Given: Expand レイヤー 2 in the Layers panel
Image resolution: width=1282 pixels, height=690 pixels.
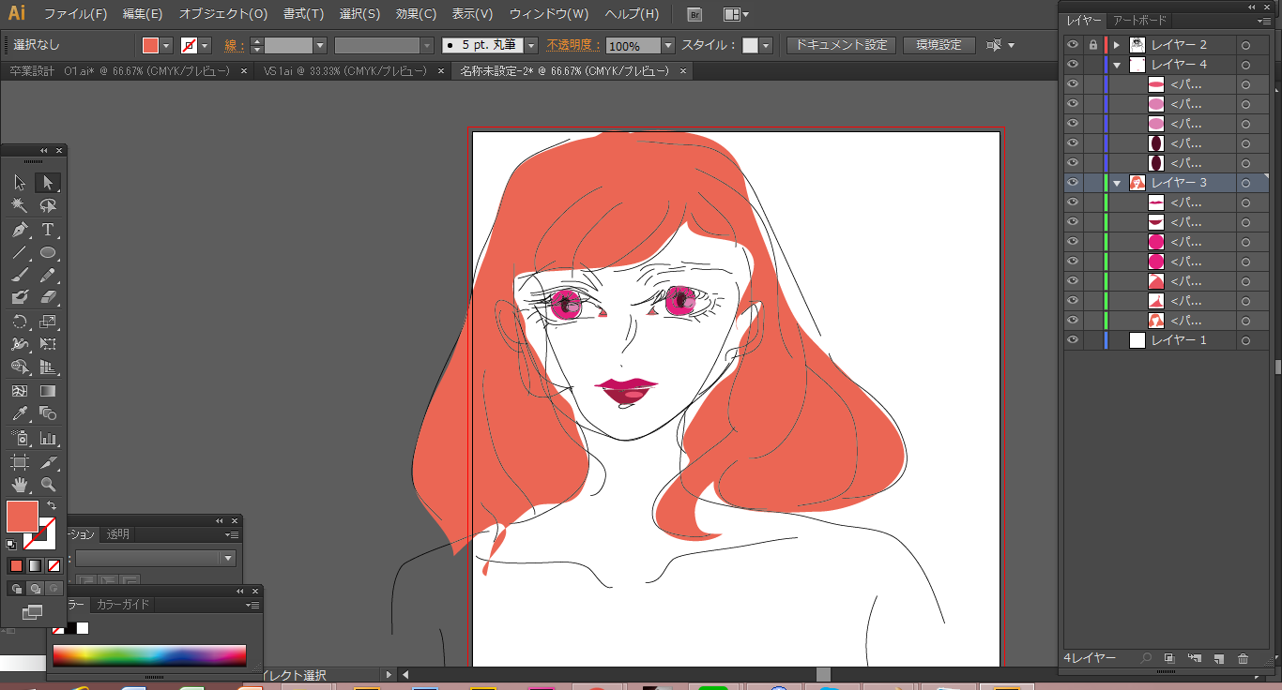Looking at the screenshot, I should click(1117, 45).
